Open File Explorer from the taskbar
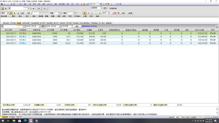The height and width of the screenshot is (123, 219). [14, 121]
